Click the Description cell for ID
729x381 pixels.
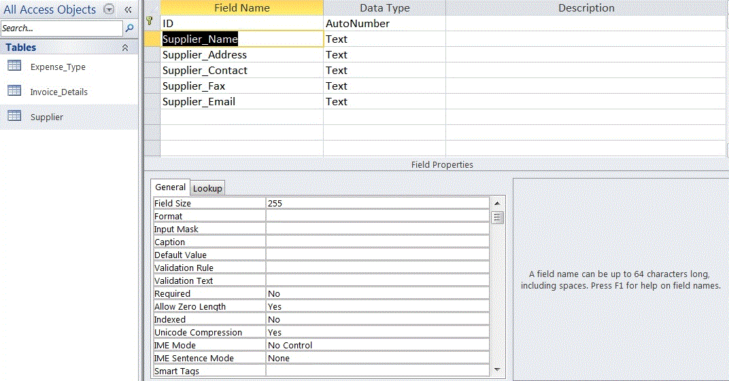click(x=586, y=24)
